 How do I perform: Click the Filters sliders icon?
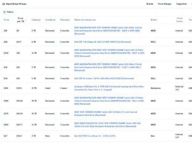tap(4, 12)
